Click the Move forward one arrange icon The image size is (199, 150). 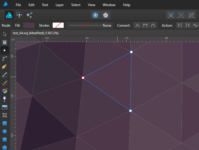pos(95,15)
